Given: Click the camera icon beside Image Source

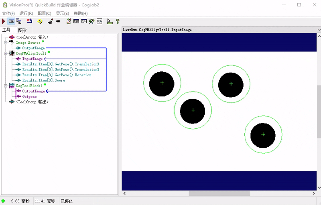Looking at the screenshot, I should [11, 43].
